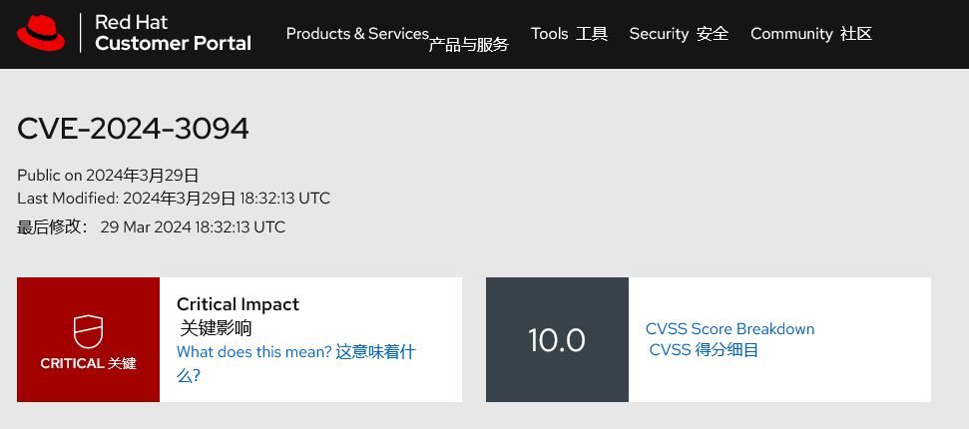Click the Critical Impact heading
Screen dimensions: 969x429
point(238,304)
